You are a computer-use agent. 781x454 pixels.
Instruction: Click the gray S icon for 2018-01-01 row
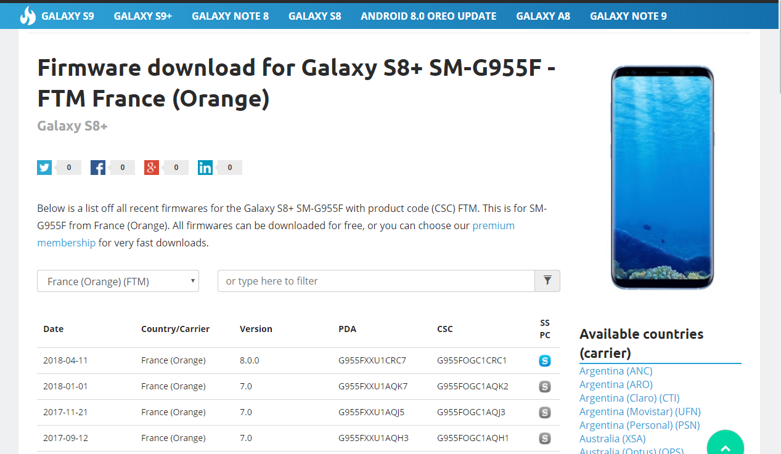544,387
